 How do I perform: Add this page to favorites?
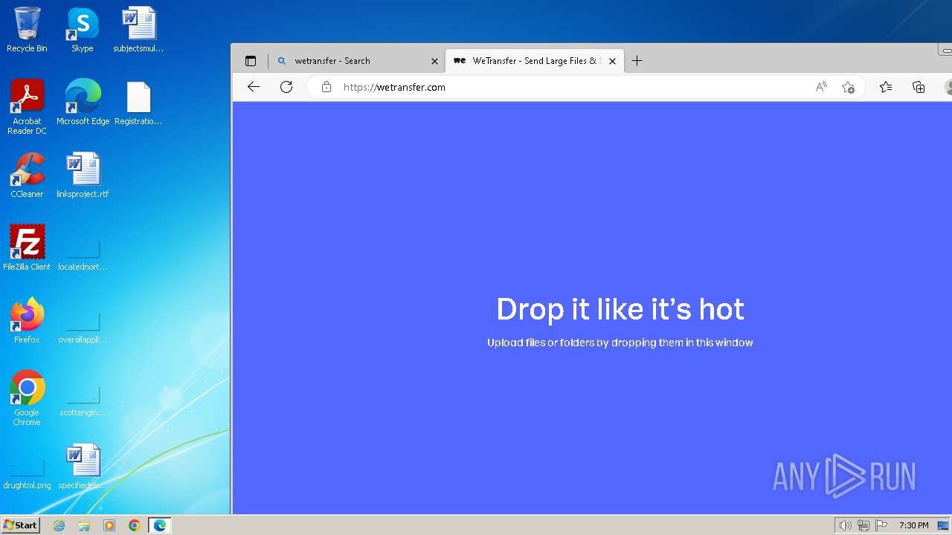(x=848, y=87)
